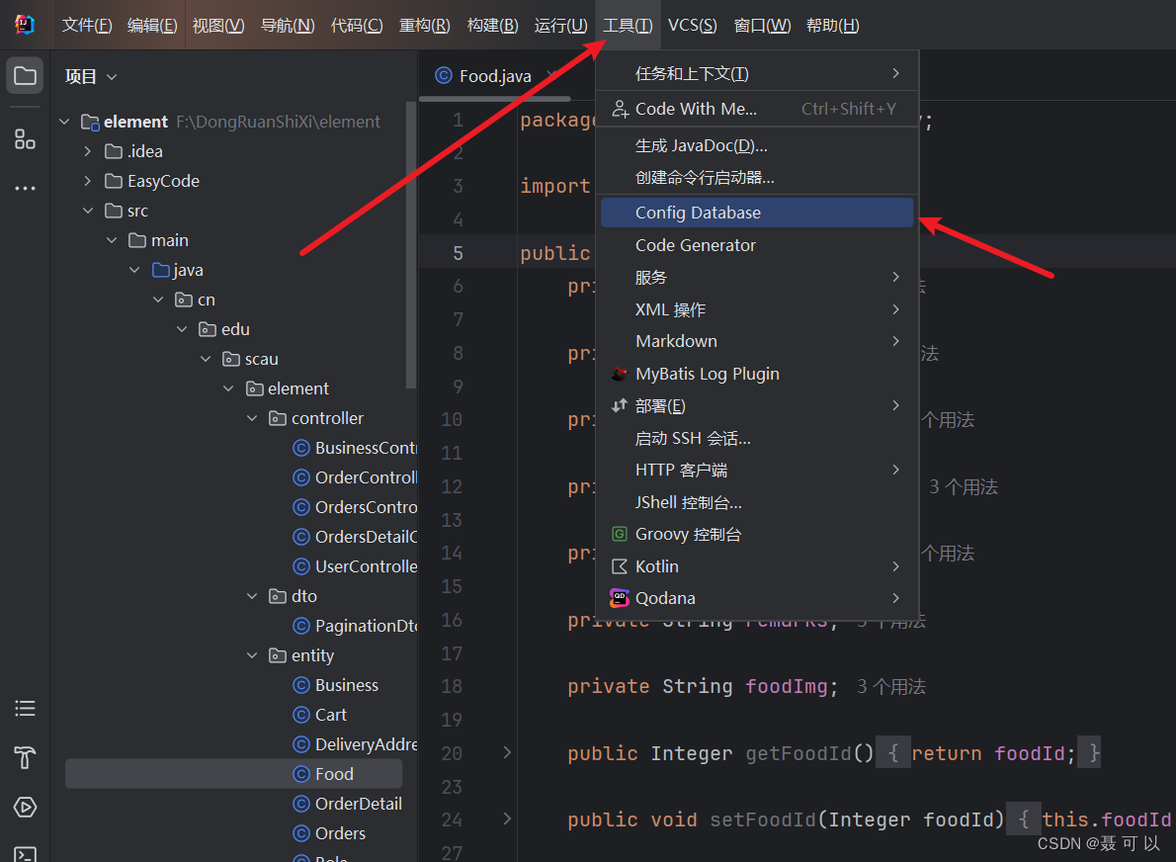Screen dimensions: 1176x862
Task: Select Config Database menu item
Action: pyautogui.click(x=758, y=213)
